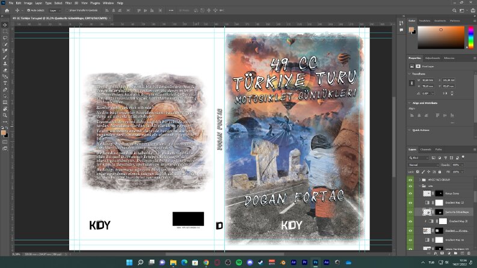Image resolution: width=477 pixels, height=268 pixels.
Task: Select the Brush tool
Action: (5, 57)
